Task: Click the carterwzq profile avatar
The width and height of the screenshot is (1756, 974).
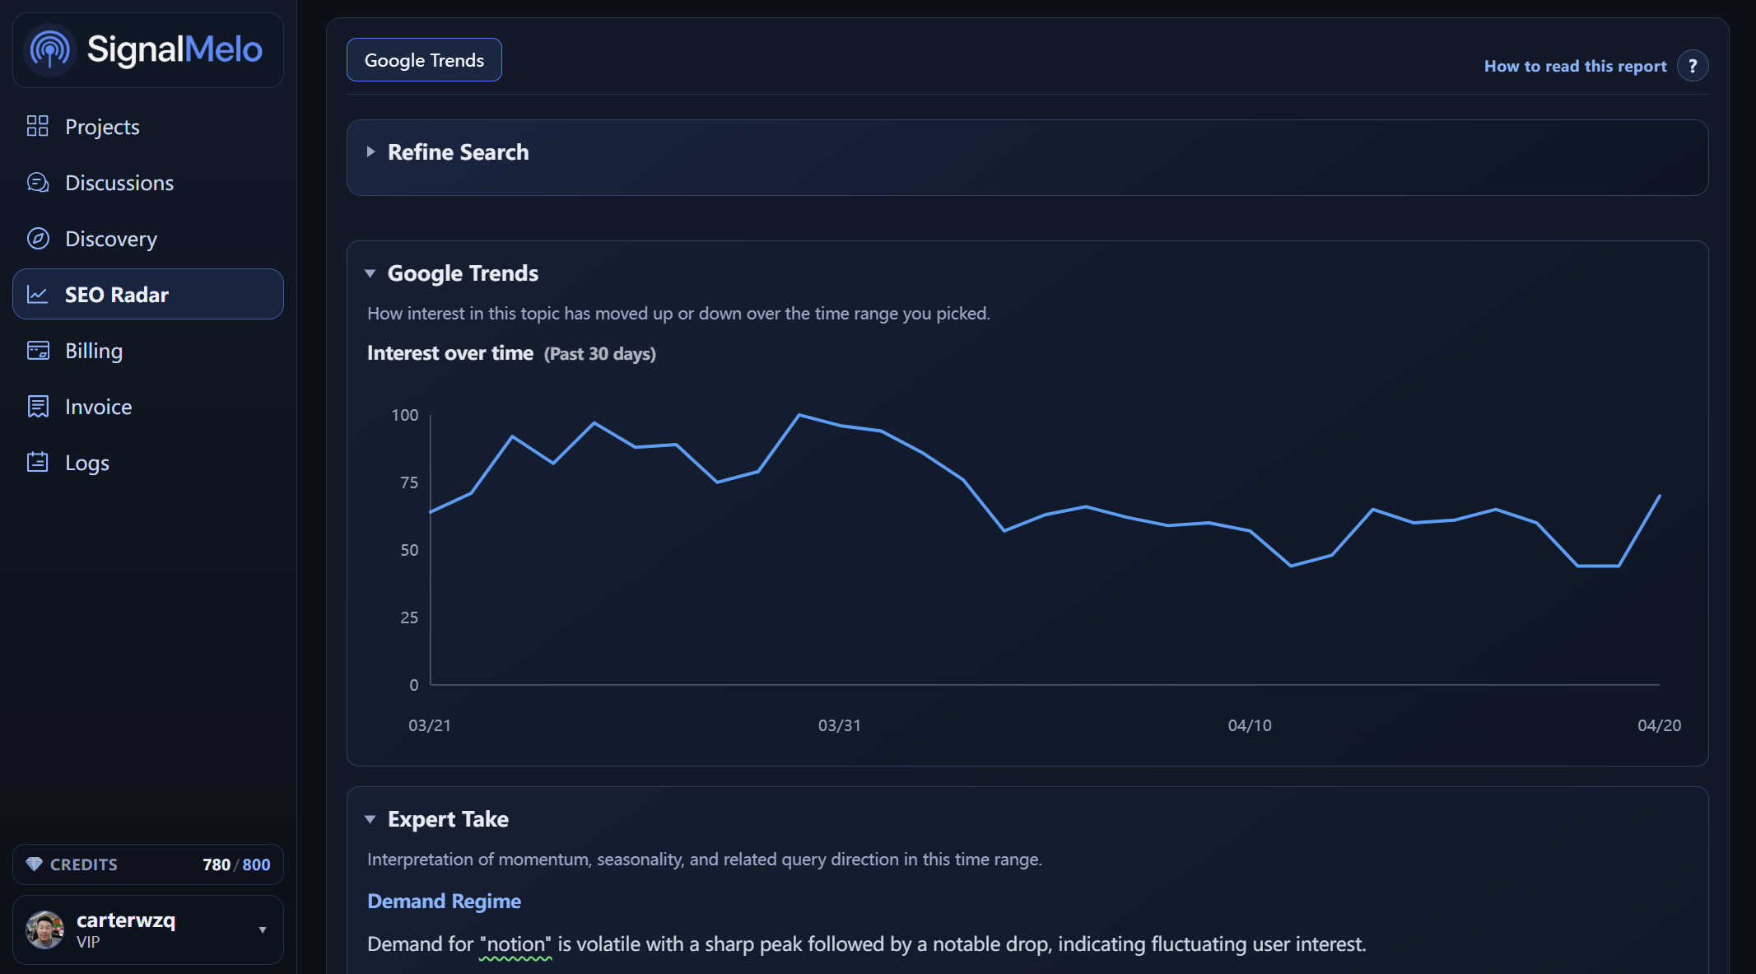Action: point(44,930)
